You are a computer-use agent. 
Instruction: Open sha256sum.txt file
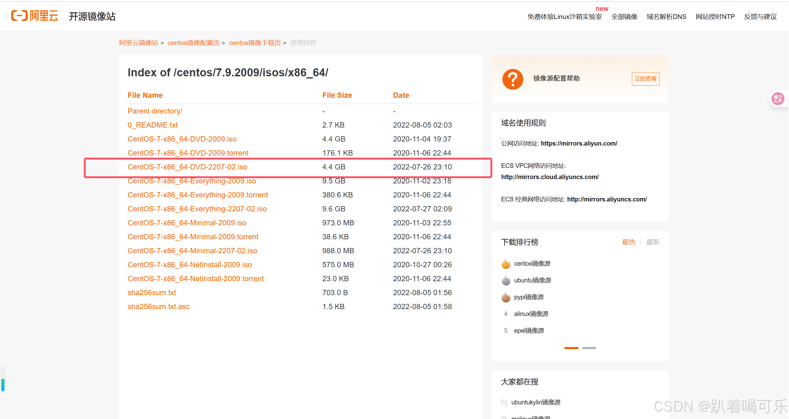[152, 293]
